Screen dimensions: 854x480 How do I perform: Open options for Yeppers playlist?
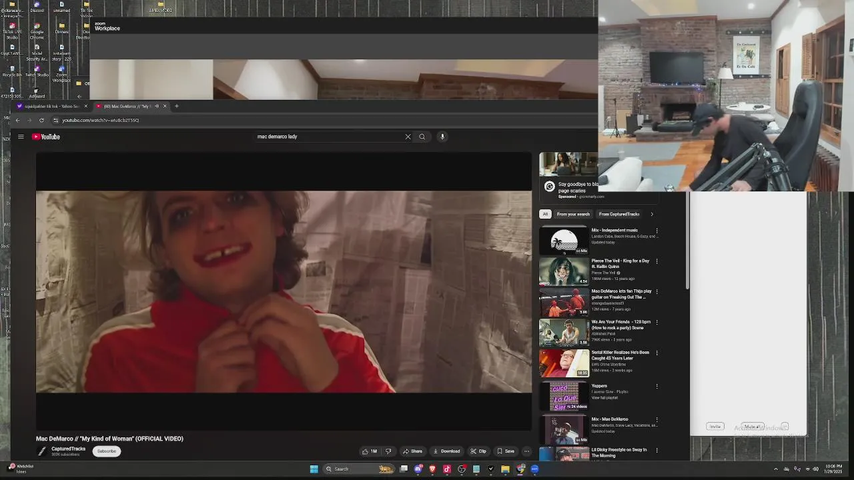657,386
